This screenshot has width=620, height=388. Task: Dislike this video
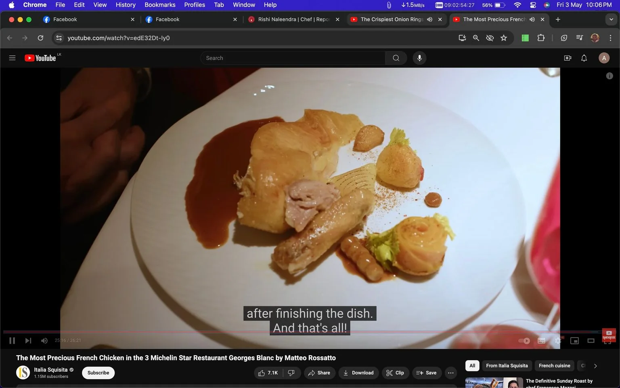[x=291, y=373]
